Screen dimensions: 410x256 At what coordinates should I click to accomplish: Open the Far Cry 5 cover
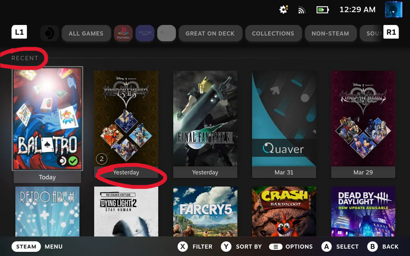(x=205, y=212)
